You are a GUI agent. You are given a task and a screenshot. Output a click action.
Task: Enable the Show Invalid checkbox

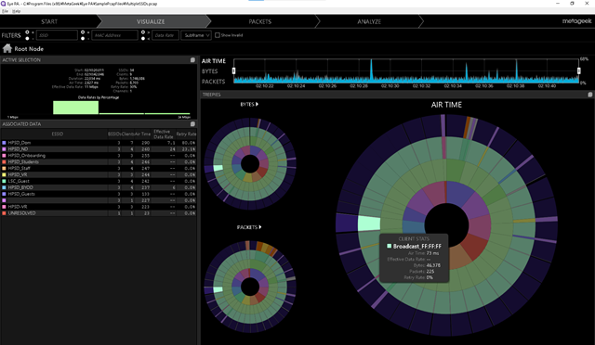tap(218, 35)
